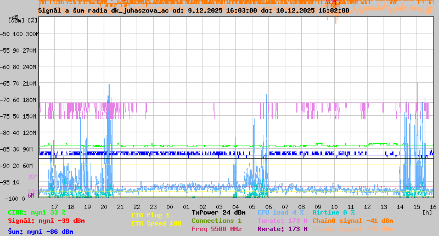Select the faint Chain1 signal legend entry
This screenshot has width=439, height=236.
[352, 229]
